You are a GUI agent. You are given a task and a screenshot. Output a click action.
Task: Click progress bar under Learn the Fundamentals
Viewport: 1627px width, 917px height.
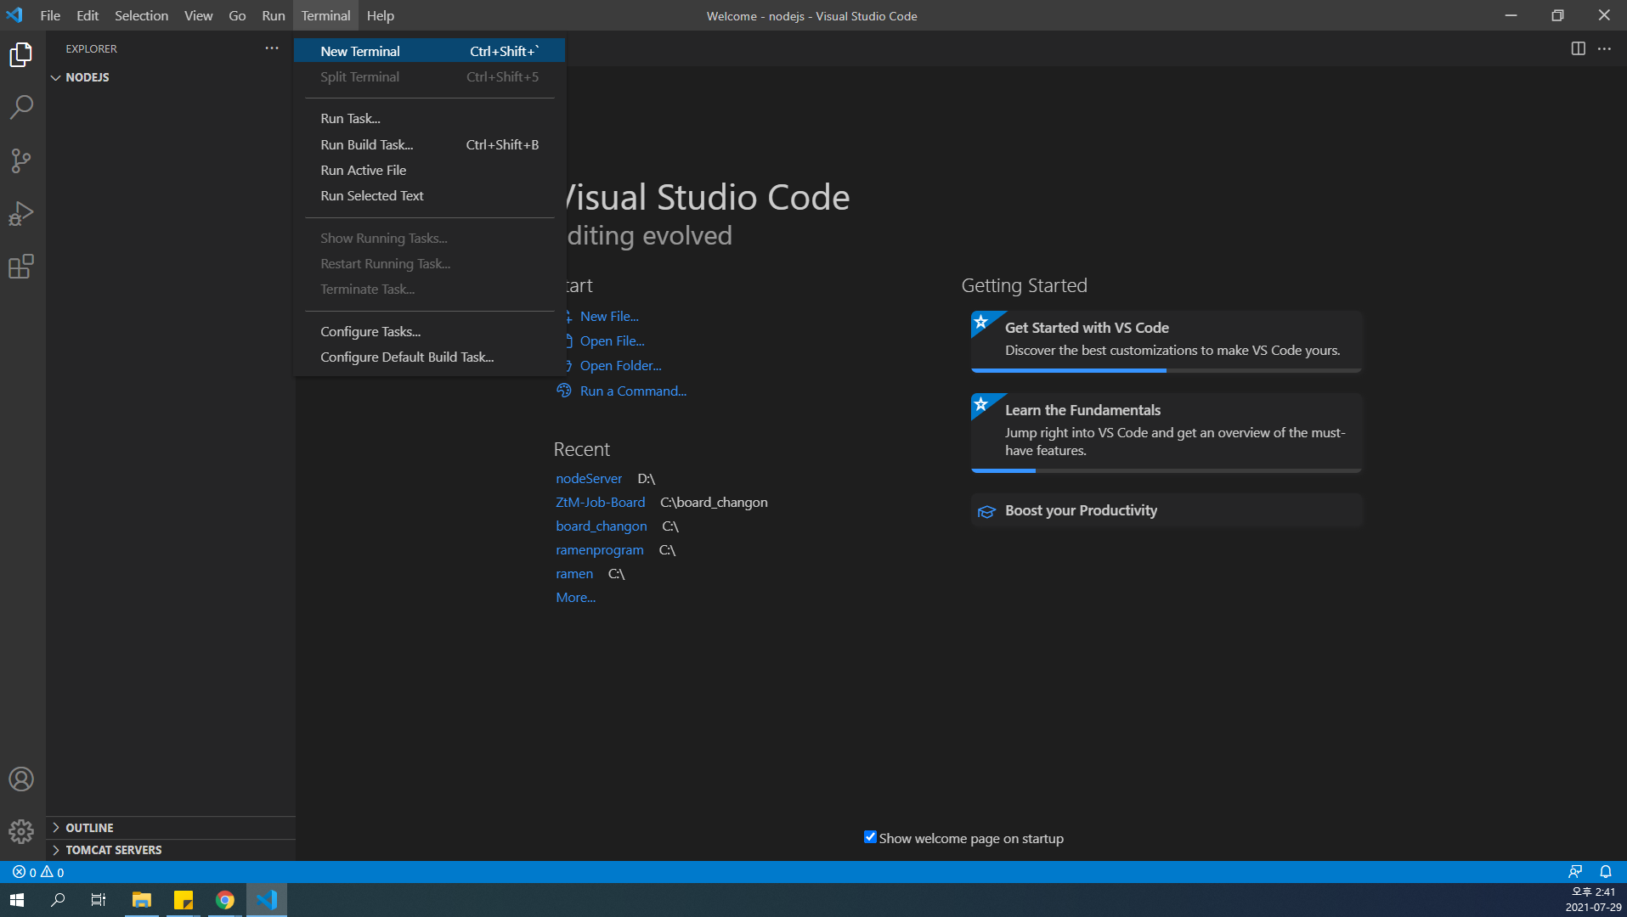click(1166, 470)
